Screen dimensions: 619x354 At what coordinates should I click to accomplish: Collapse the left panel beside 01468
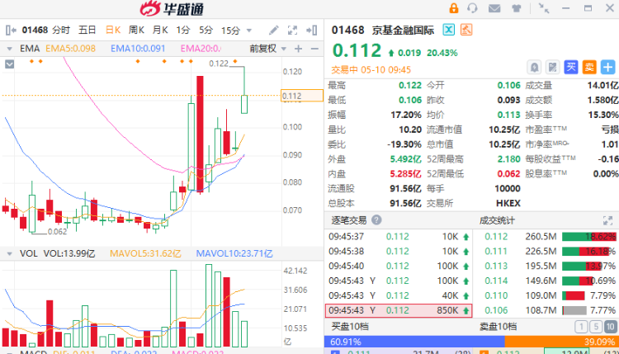(11, 30)
